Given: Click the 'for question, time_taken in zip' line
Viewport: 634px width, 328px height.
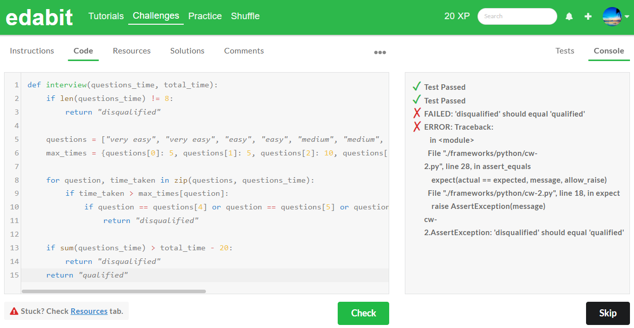Looking at the screenshot, I should click(x=180, y=180).
